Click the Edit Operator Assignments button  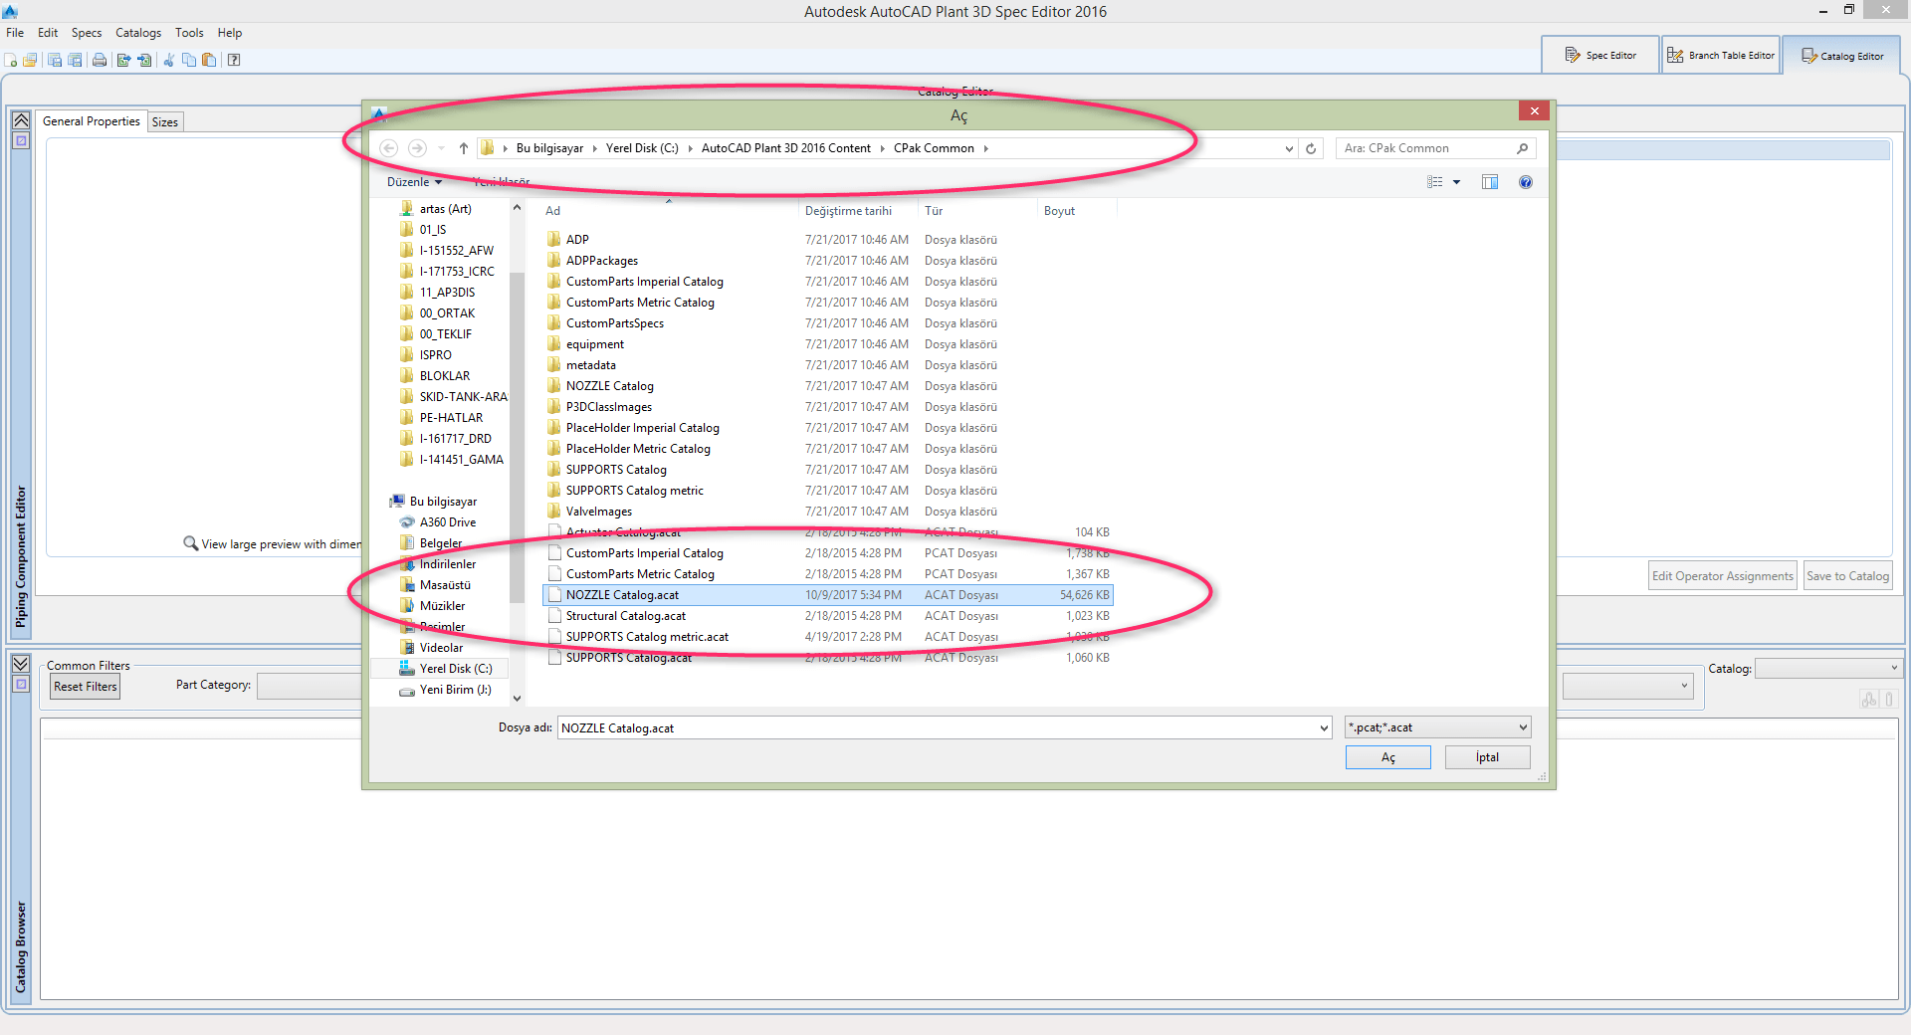click(x=1723, y=576)
